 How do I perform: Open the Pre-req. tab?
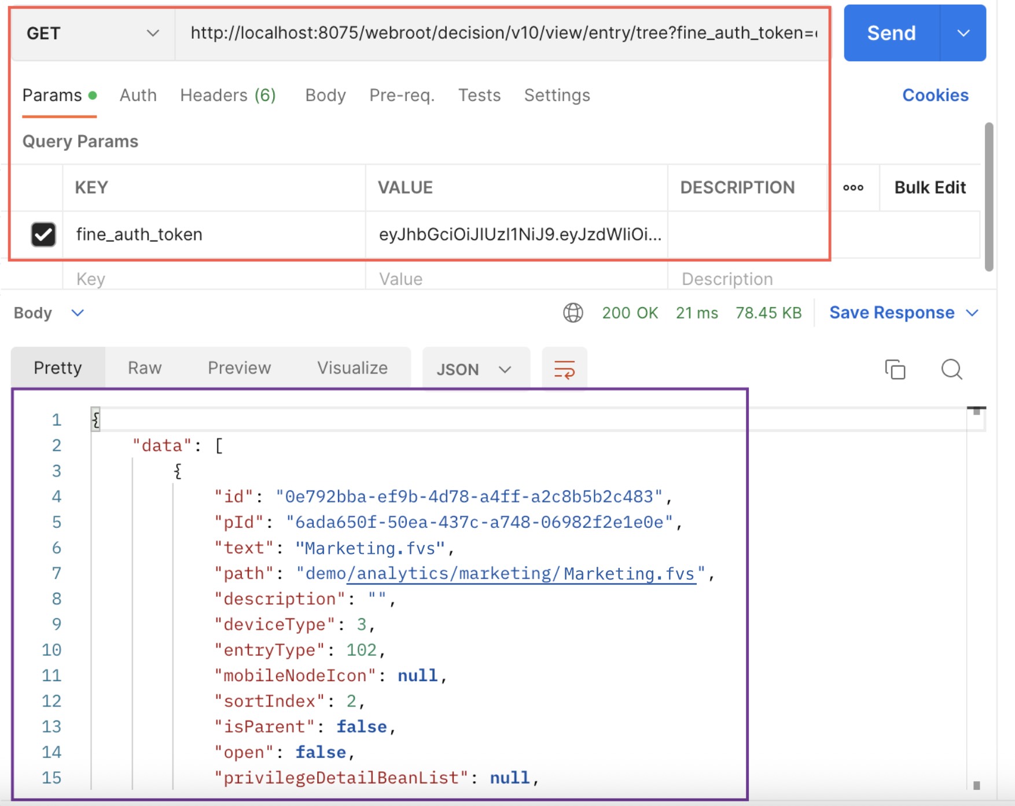(x=402, y=95)
